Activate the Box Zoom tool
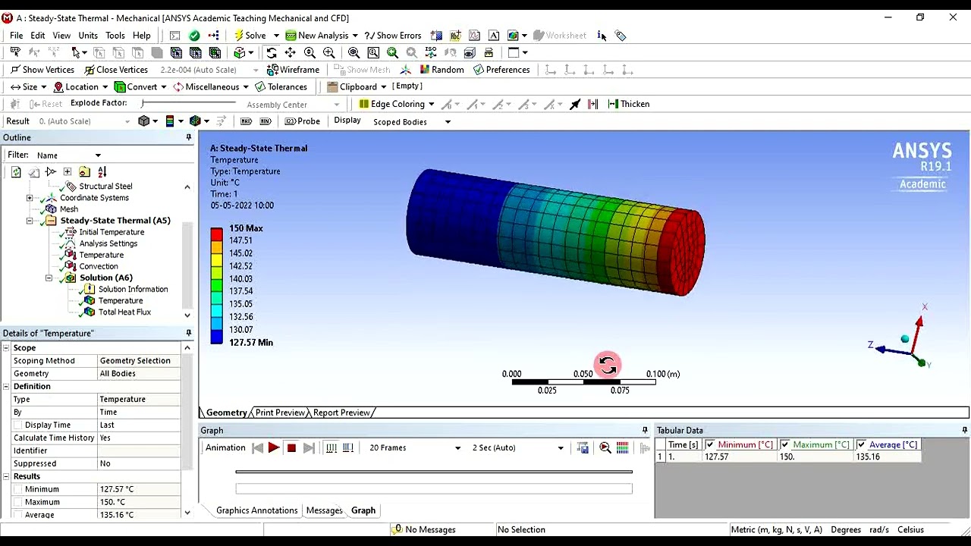The width and height of the screenshot is (971, 546). tap(328, 52)
